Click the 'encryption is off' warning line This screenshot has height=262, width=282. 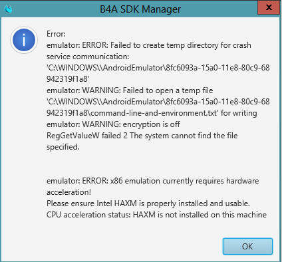point(113,124)
